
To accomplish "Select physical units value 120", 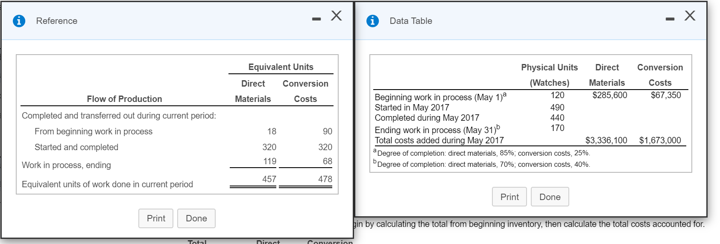I will point(557,95).
